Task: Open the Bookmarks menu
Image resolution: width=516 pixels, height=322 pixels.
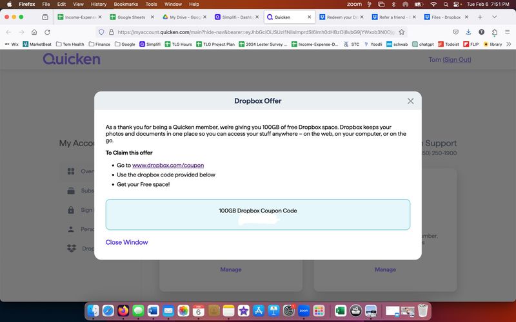Action: 126,5
